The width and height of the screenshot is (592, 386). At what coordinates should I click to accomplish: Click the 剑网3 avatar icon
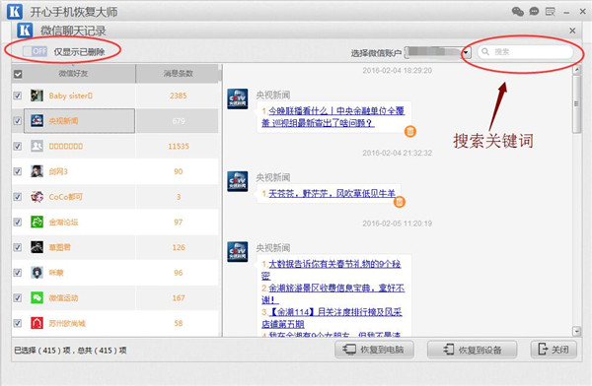pos(37,171)
